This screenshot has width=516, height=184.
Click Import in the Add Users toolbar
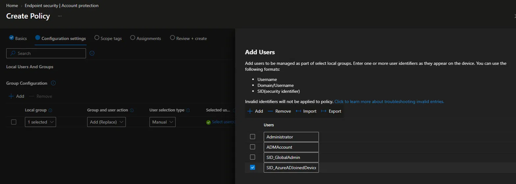(306, 112)
